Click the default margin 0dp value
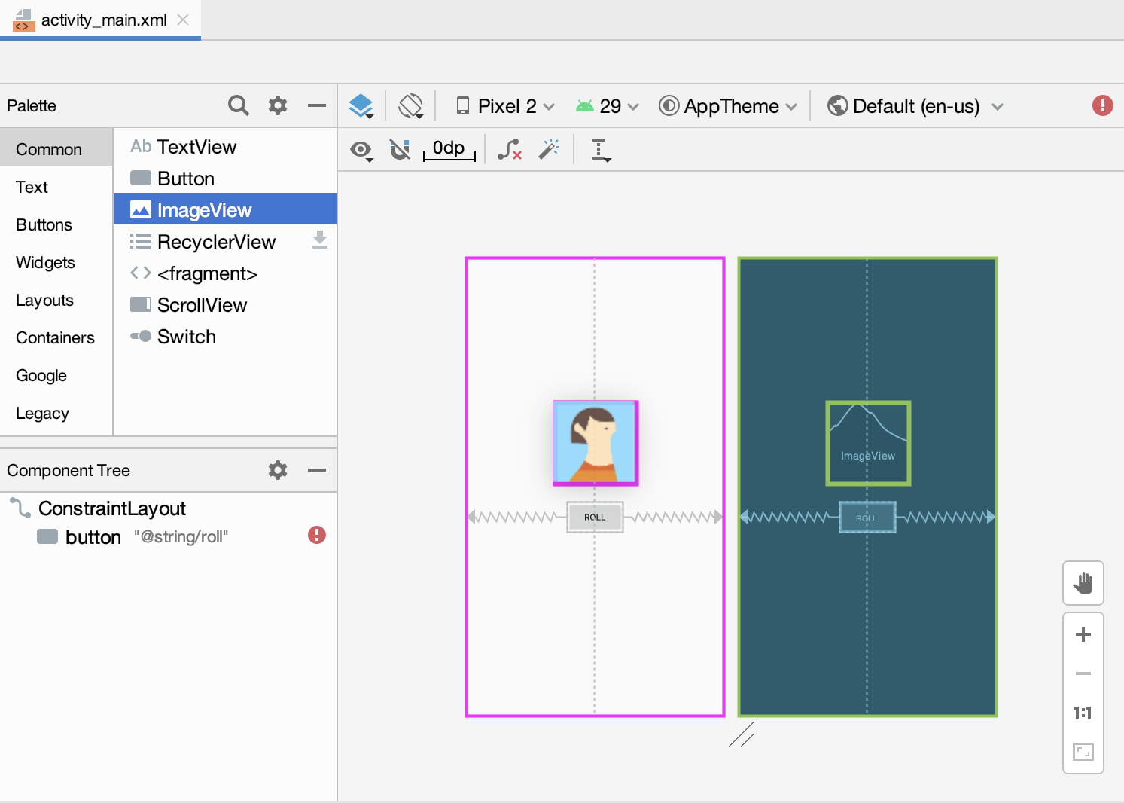The height and width of the screenshot is (803, 1124). (448, 148)
